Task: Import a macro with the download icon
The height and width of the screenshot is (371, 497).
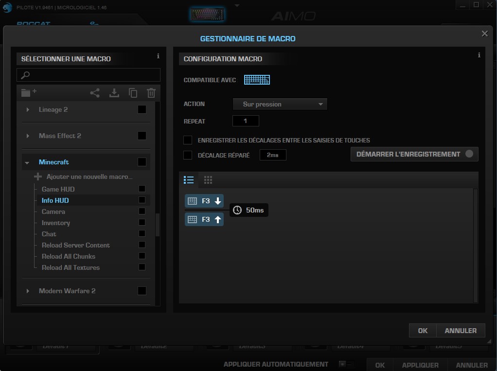Action: pyautogui.click(x=114, y=92)
